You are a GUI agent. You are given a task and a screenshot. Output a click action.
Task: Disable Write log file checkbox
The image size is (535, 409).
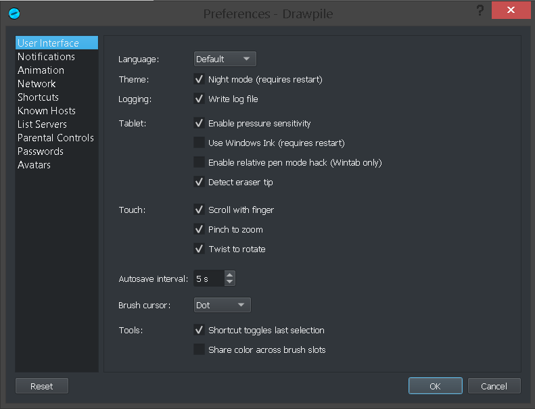(x=200, y=99)
